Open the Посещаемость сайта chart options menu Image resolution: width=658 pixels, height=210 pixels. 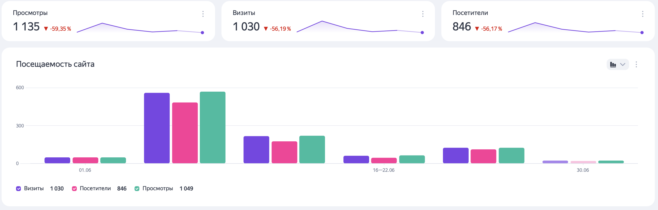tap(636, 64)
